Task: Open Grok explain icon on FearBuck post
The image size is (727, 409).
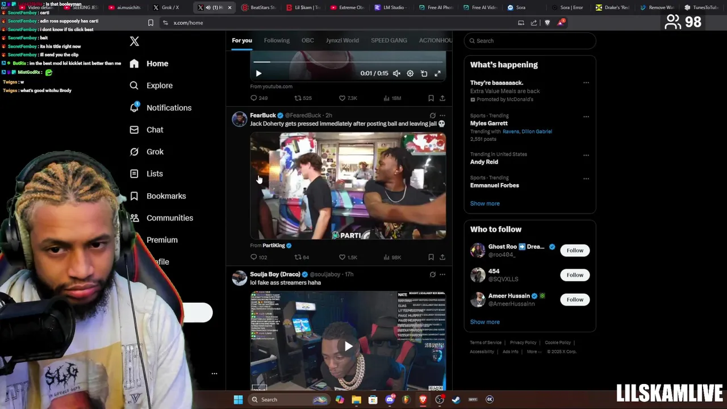Action: click(x=432, y=115)
